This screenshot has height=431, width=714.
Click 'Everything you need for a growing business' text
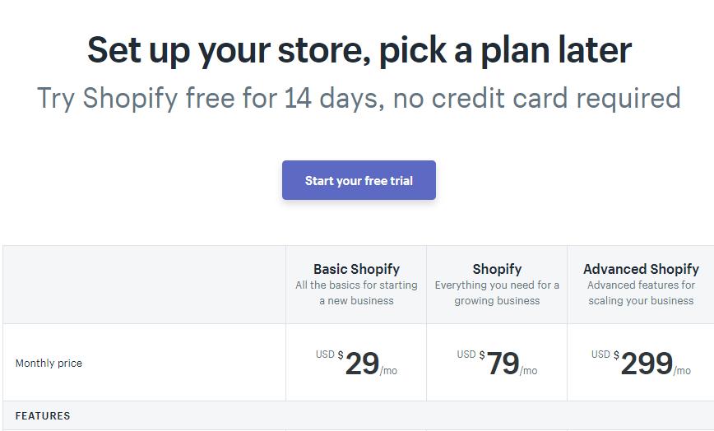[497, 293]
